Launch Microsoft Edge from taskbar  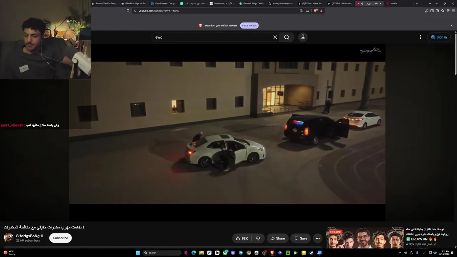(194, 253)
